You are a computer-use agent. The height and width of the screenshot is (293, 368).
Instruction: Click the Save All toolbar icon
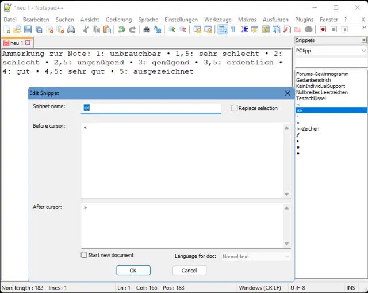(39, 29)
